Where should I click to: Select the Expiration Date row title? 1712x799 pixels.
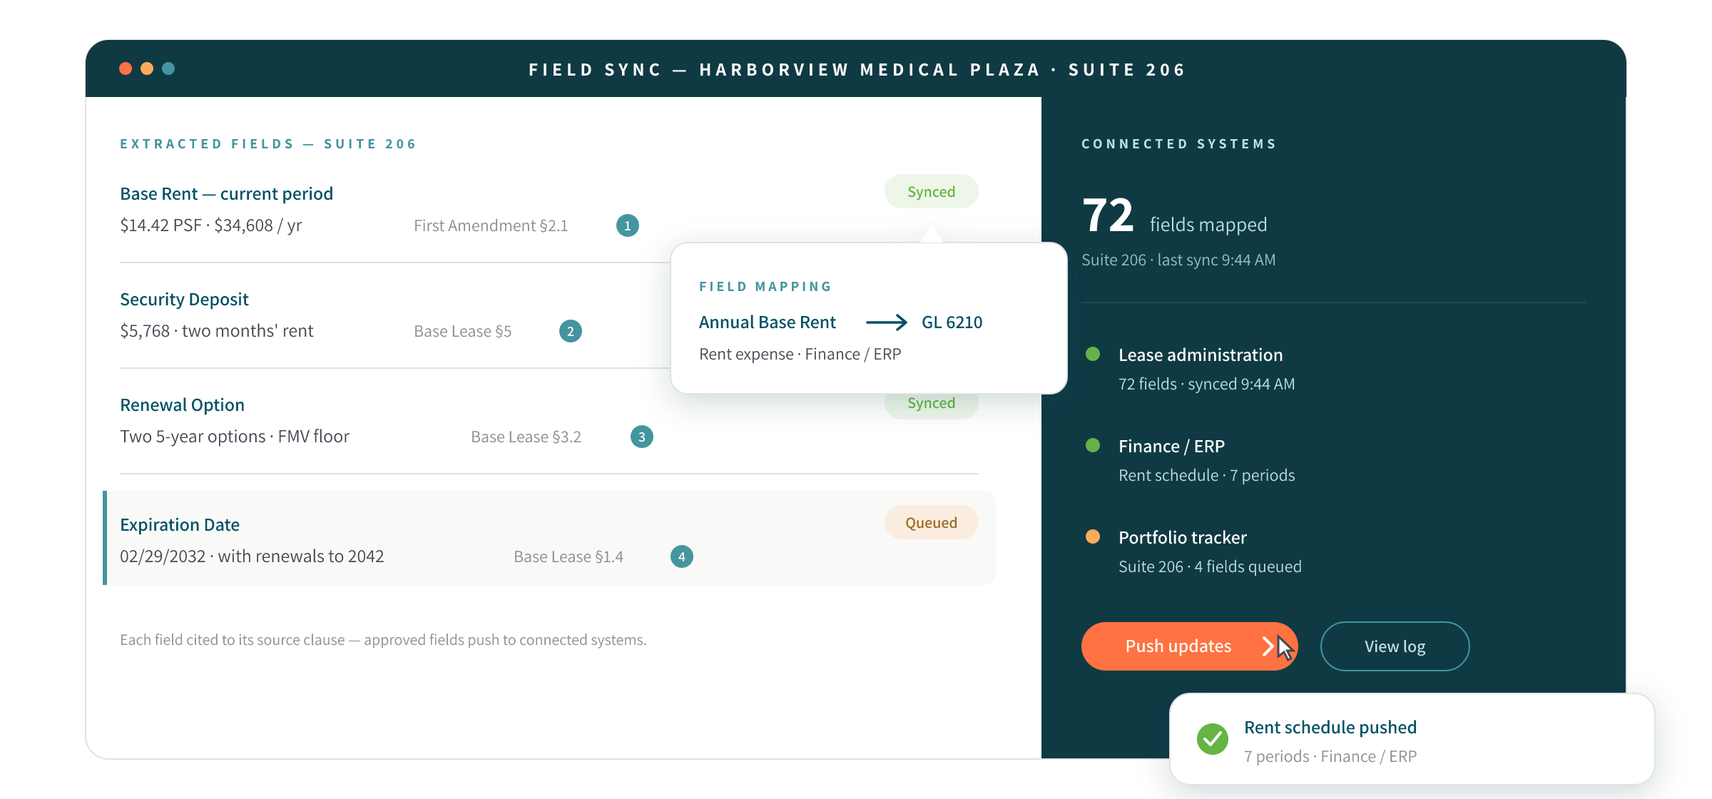(180, 525)
